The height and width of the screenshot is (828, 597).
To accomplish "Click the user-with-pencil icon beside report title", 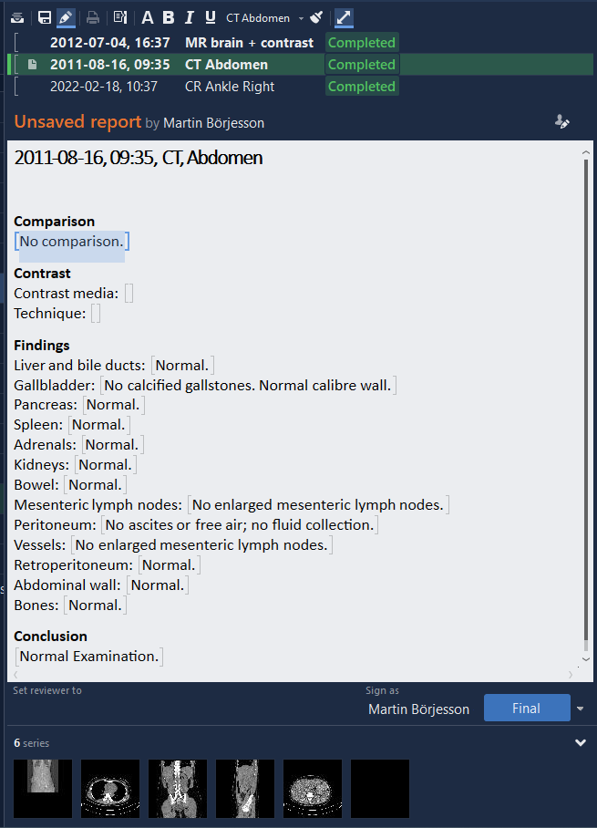I will click(562, 121).
